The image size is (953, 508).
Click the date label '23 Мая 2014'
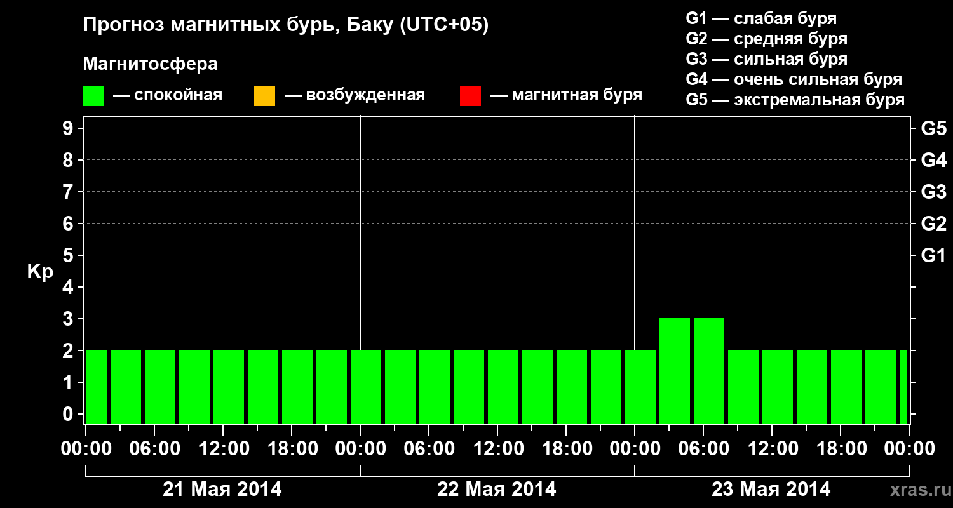[x=771, y=490]
